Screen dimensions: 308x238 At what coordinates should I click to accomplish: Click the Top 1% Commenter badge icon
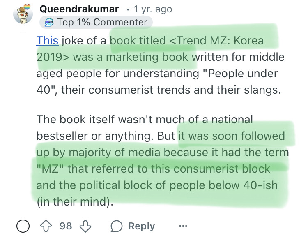49,22
